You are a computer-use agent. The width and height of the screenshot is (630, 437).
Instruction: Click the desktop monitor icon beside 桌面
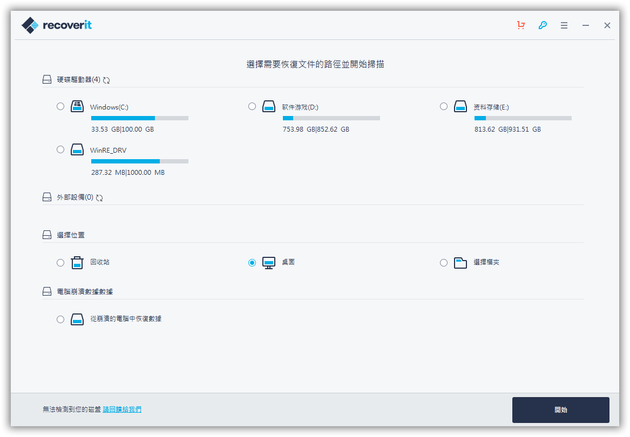pos(268,262)
